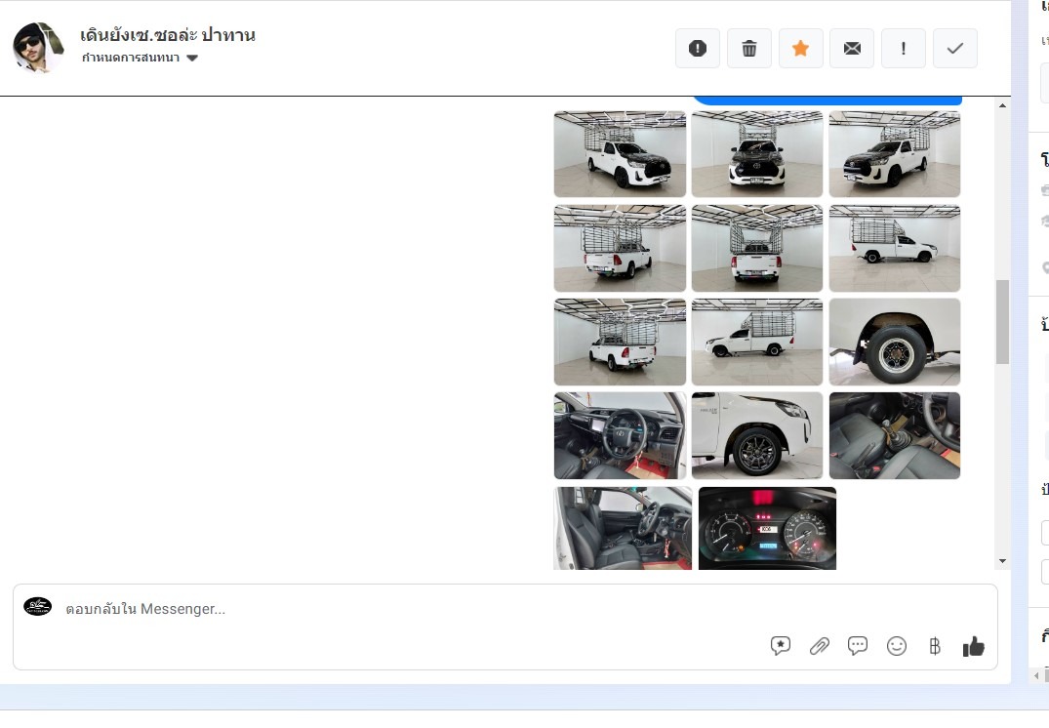Delete conversation using the trash icon
Viewport: 1049px width, 728px height.
click(748, 49)
